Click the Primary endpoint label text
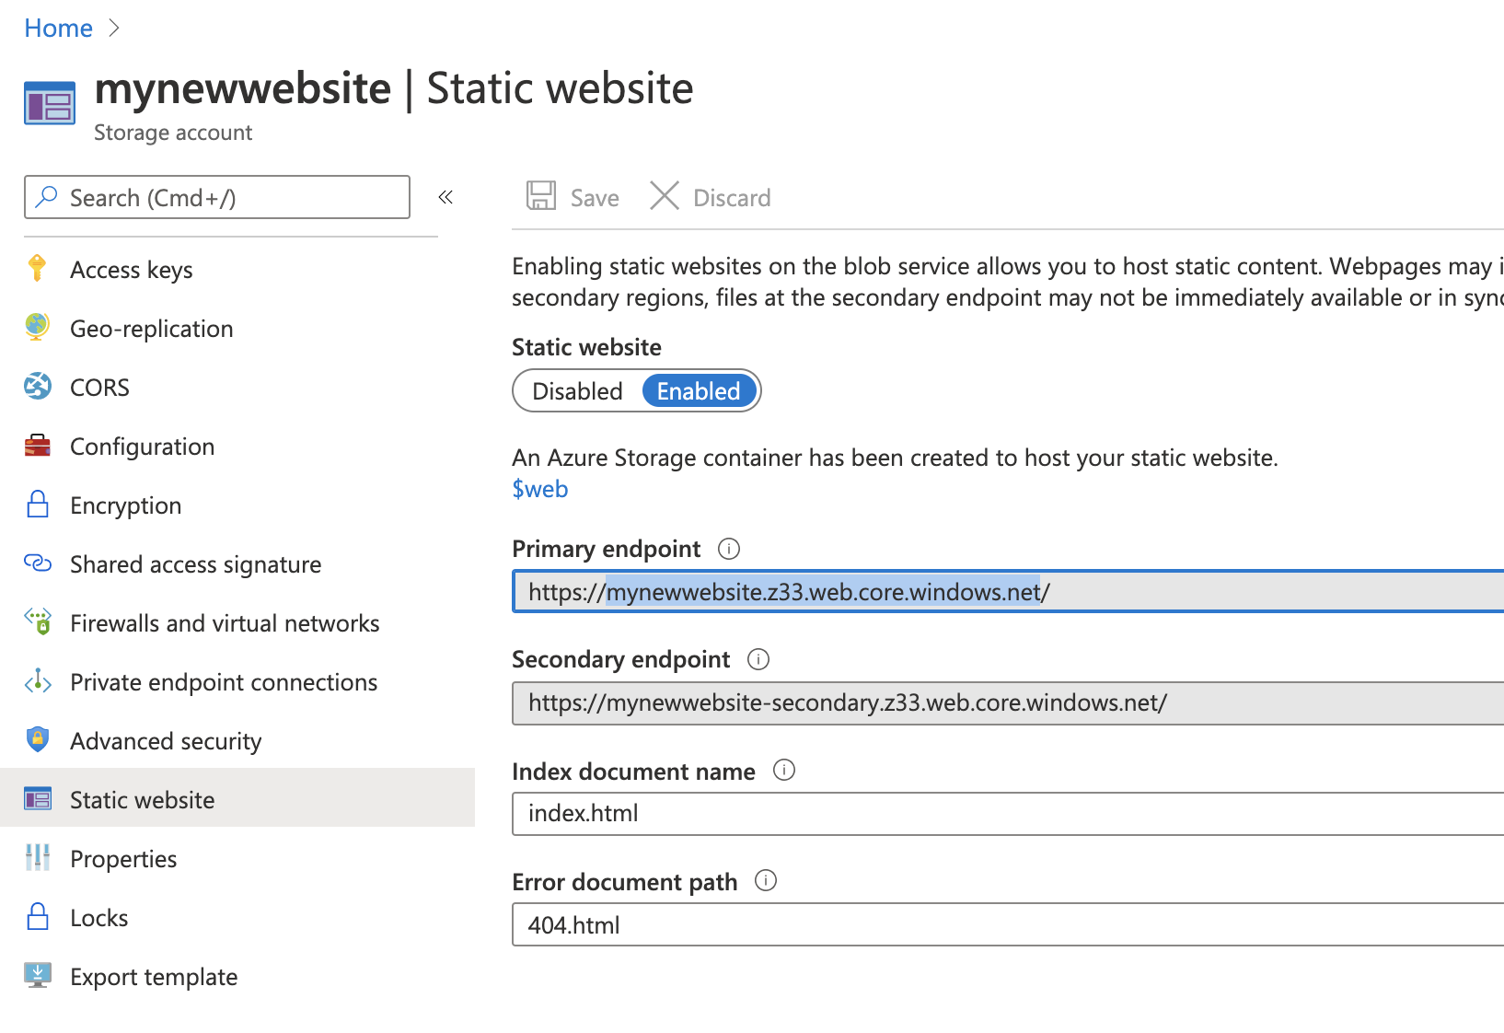This screenshot has width=1504, height=1033. [x=606, y=549]
